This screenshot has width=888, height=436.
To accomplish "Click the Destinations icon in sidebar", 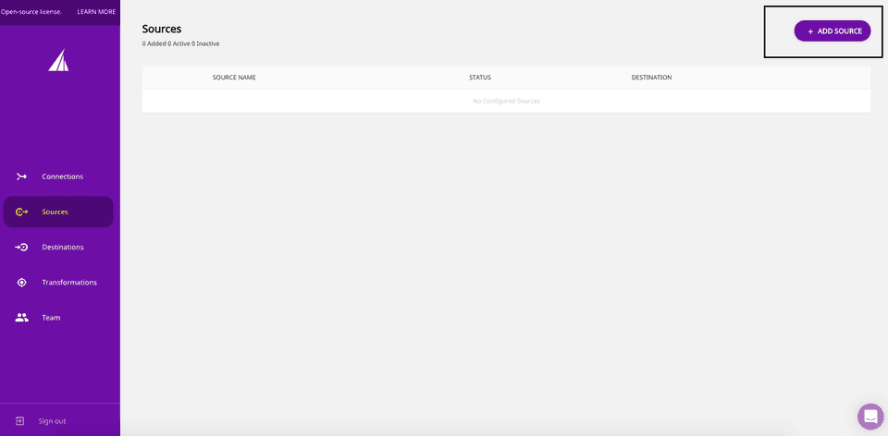I will (22, 247).
